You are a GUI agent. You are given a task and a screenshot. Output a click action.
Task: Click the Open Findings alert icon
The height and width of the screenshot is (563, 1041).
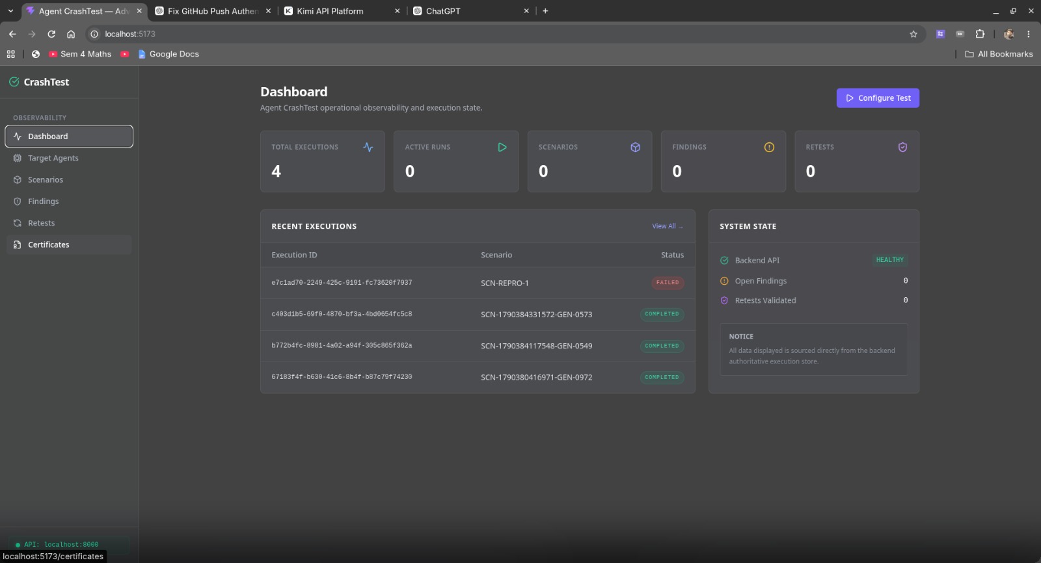(724, 281)
